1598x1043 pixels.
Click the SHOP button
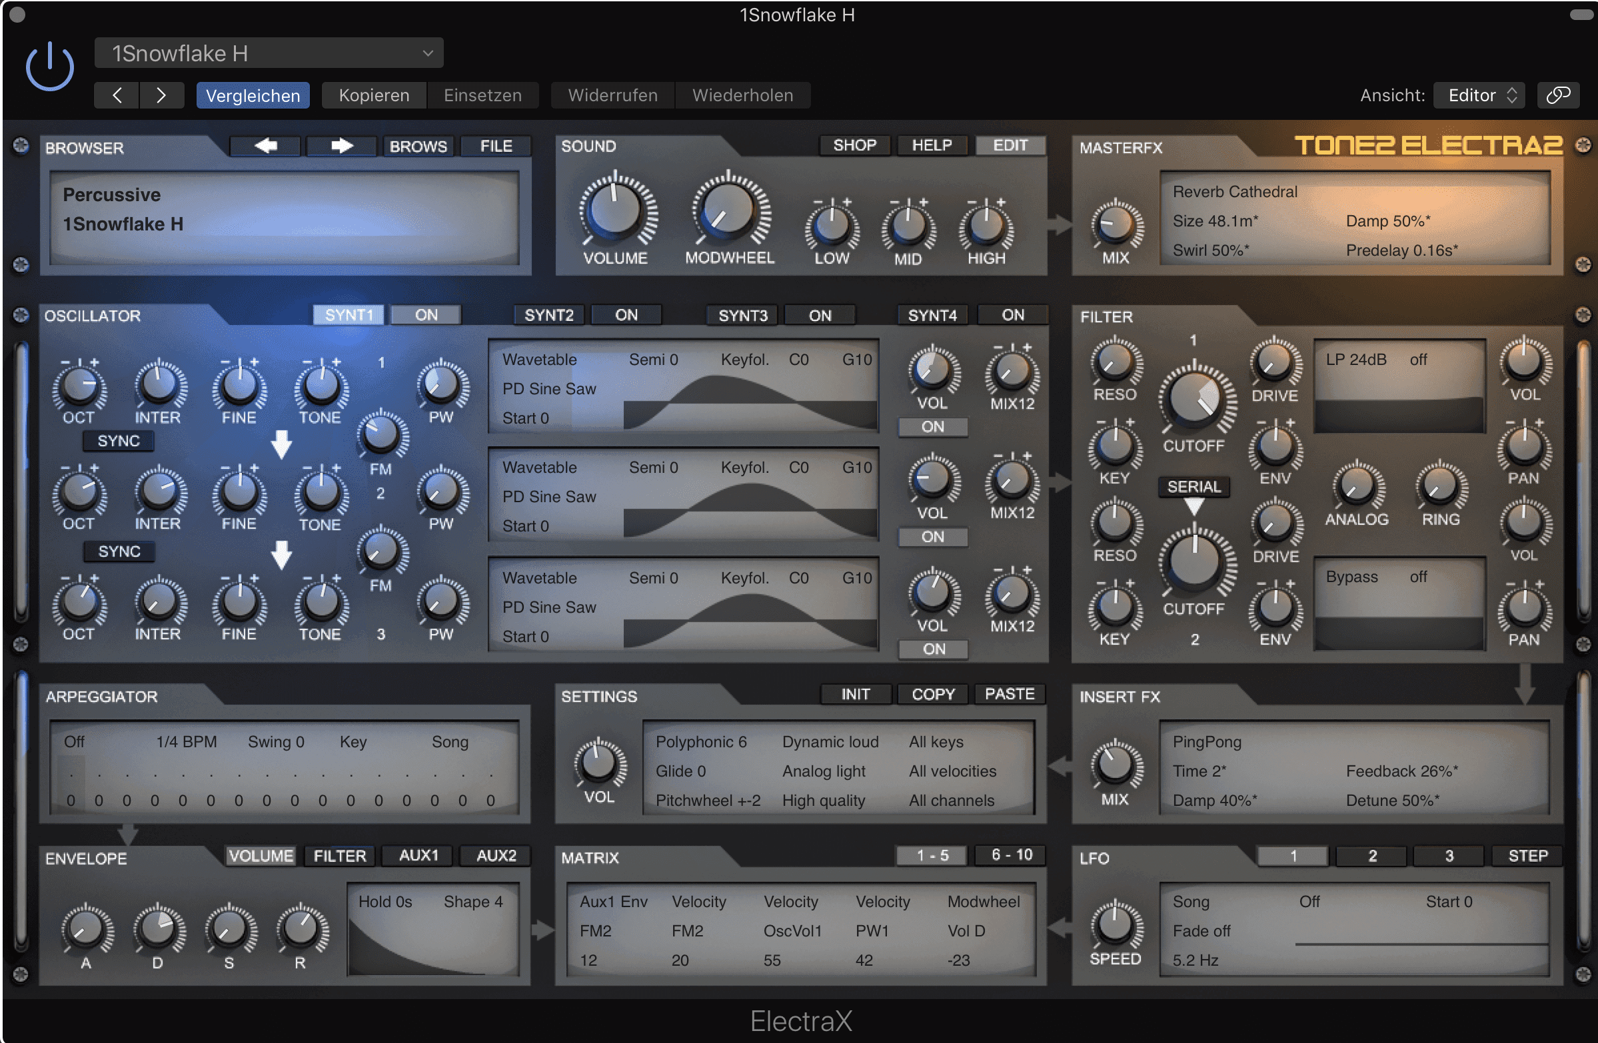(854, 145)
